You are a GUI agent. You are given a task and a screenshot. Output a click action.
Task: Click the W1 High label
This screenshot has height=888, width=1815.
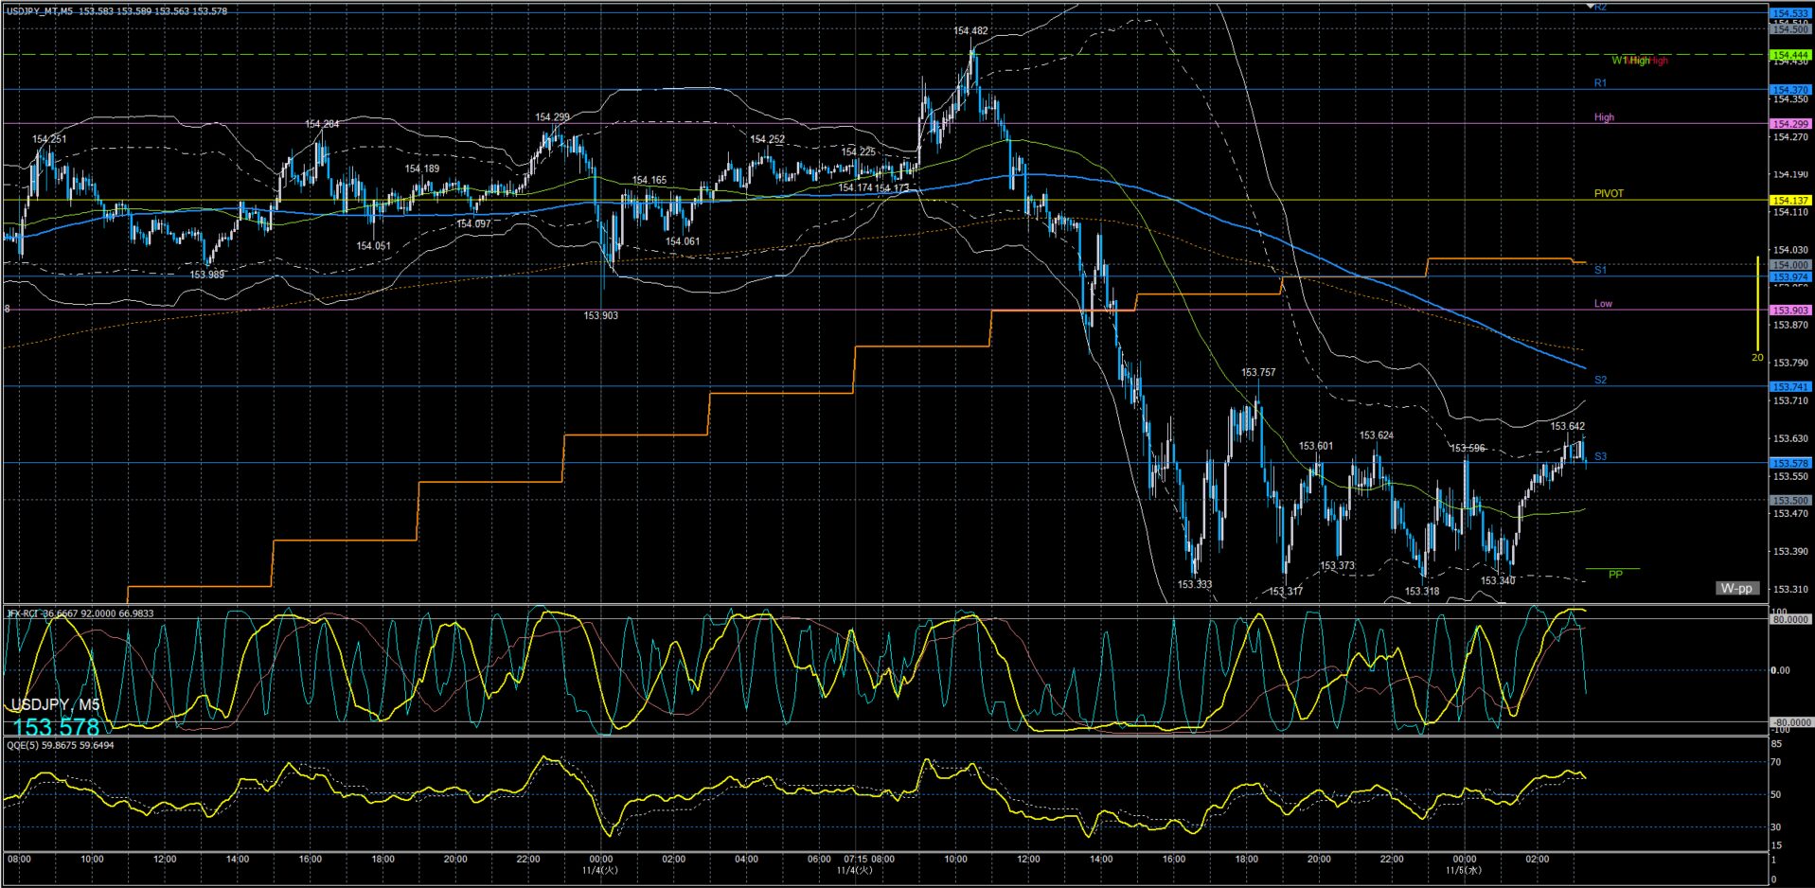point(1630,61)
